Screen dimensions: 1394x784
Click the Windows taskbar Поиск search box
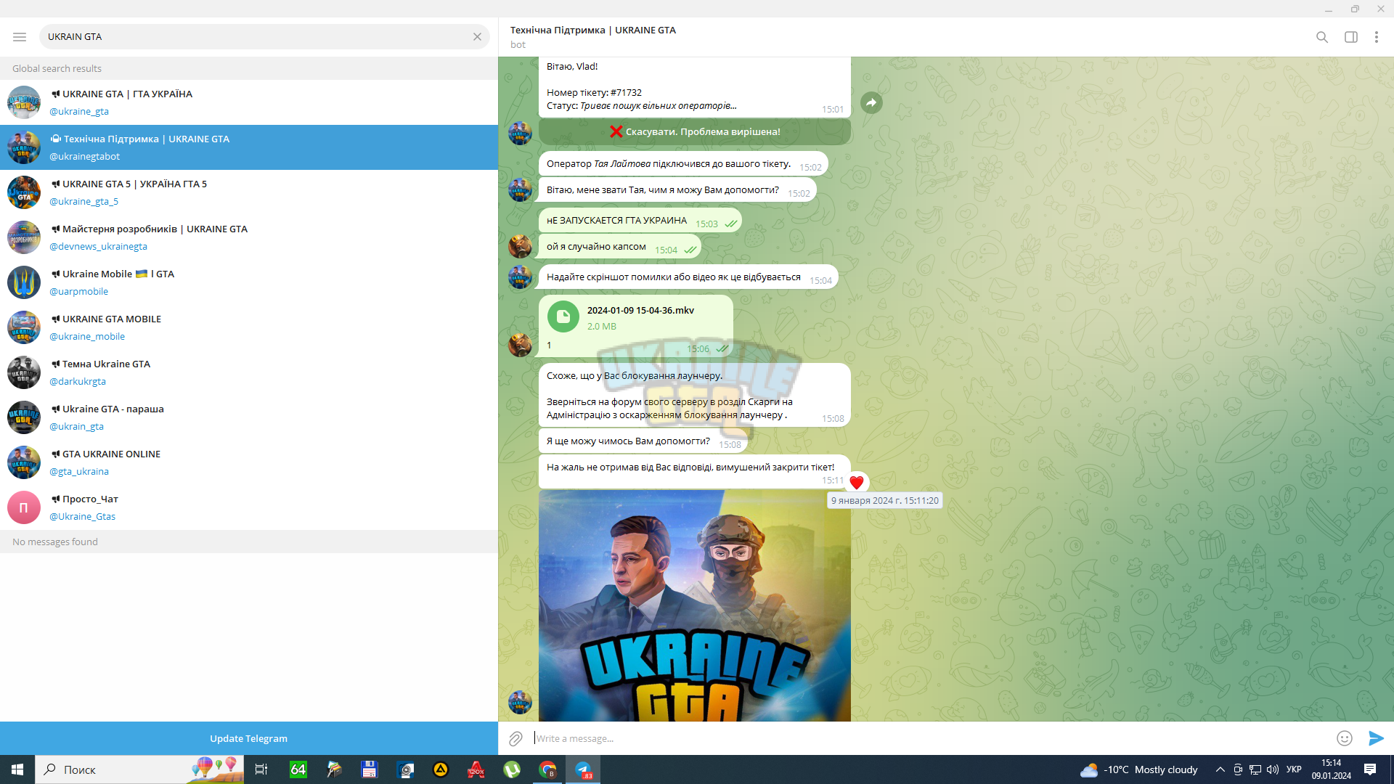(139, 769)
